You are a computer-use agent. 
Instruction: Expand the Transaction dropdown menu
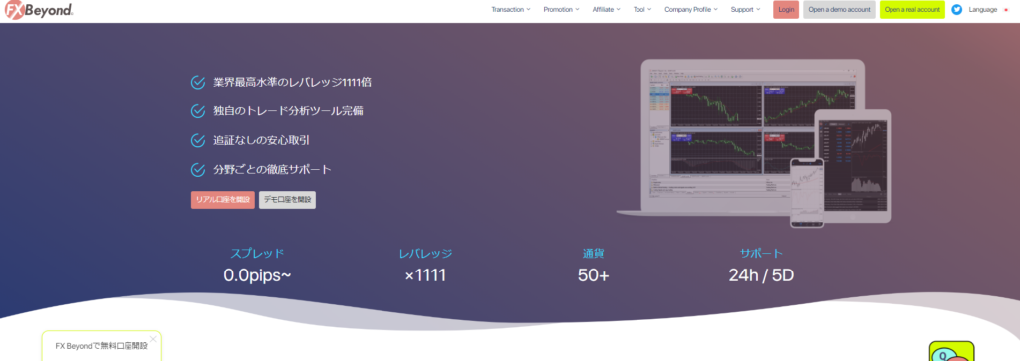[511, 10]
